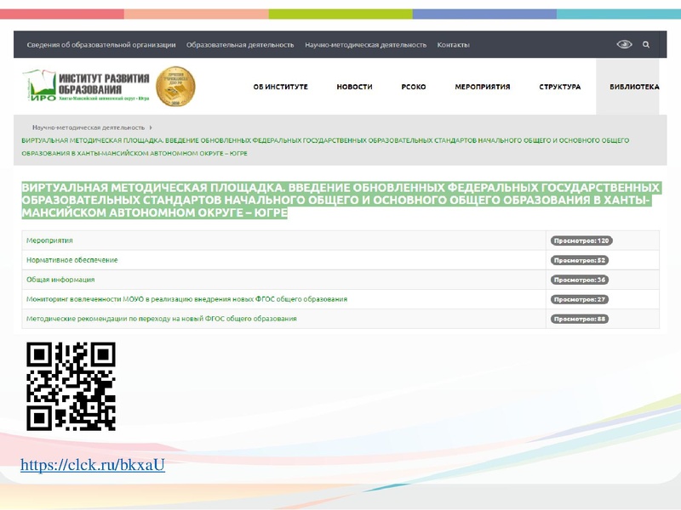This screenshot has height=510, width=681.
Task: Open the Мероприятия navigation menu
Action: click(481, 85)
